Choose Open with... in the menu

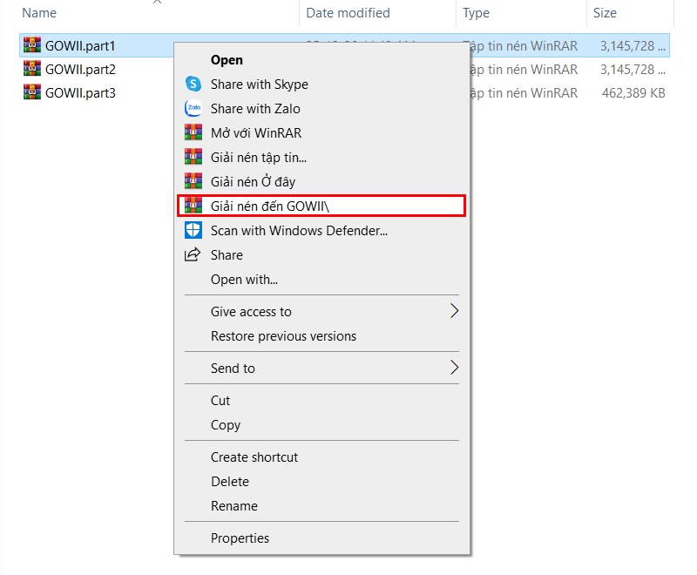pos(244,280)
